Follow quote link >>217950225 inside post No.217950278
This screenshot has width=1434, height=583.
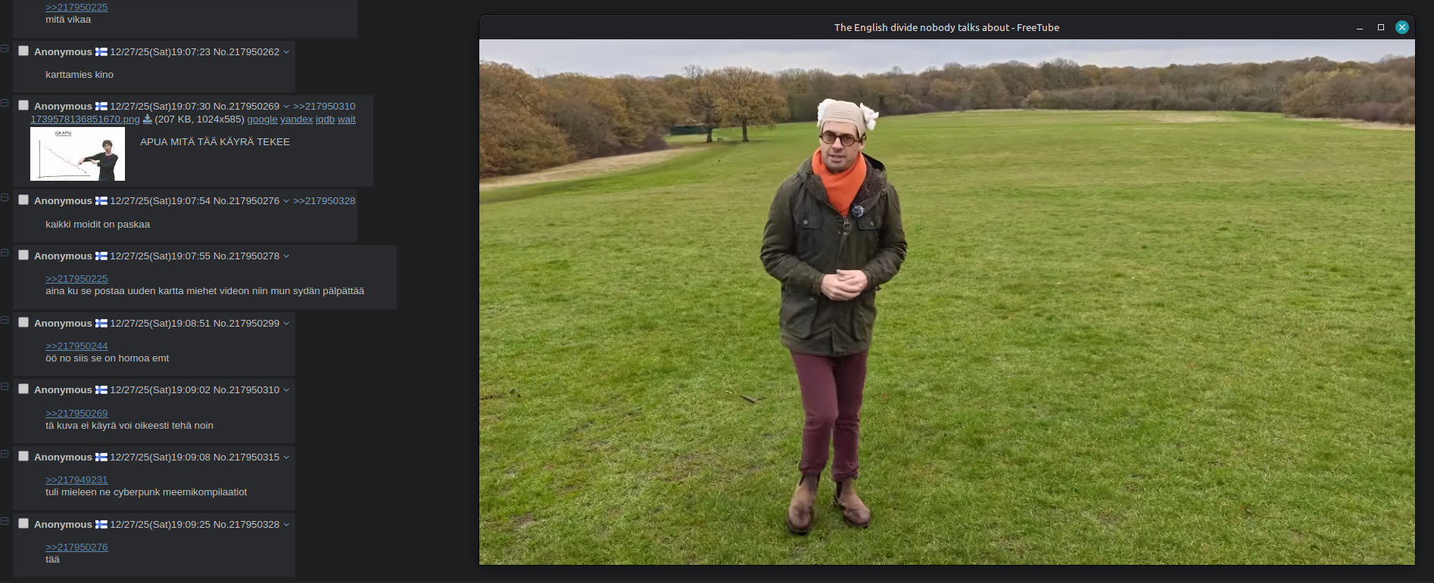point(76,279)
